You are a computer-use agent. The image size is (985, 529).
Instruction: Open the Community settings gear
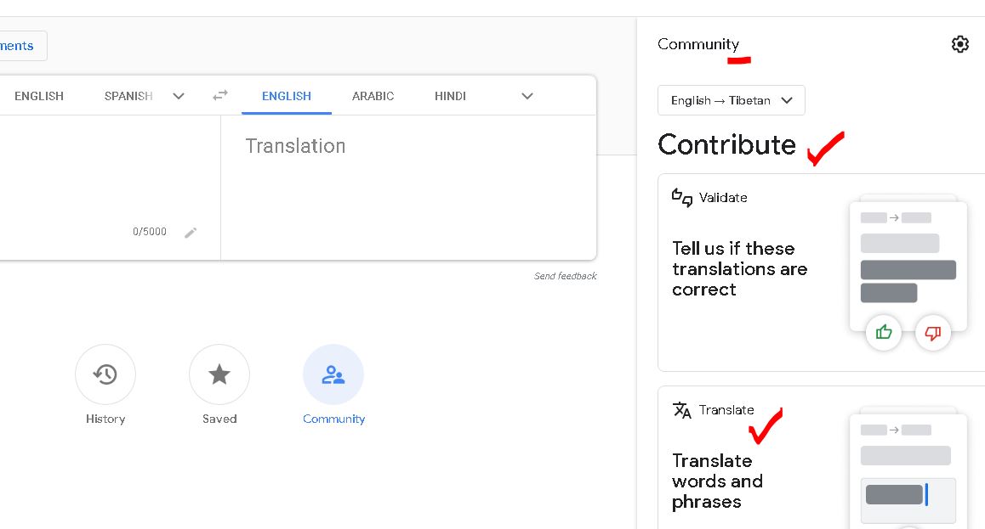click(960, 44)
